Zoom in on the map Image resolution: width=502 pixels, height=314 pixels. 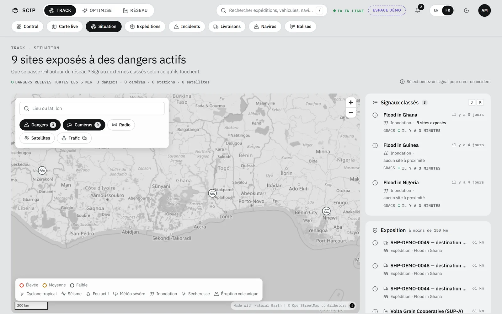pos(351,102)
